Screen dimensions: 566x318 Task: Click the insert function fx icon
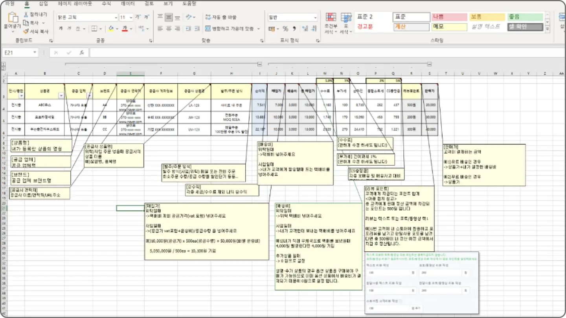pos(82,53)
